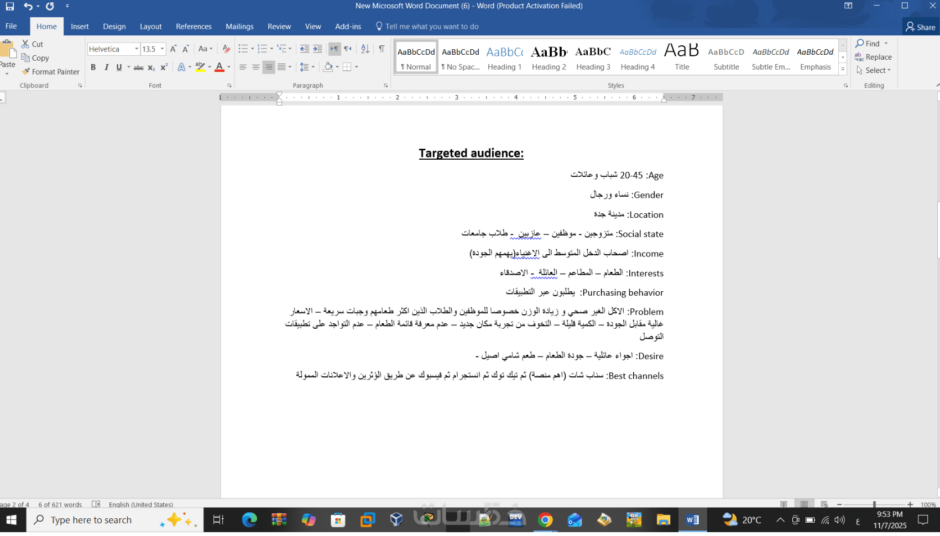This screenshot has width=940, height=536.
Task: Expand the Styles gallery More button
Action: pos(843,69)
